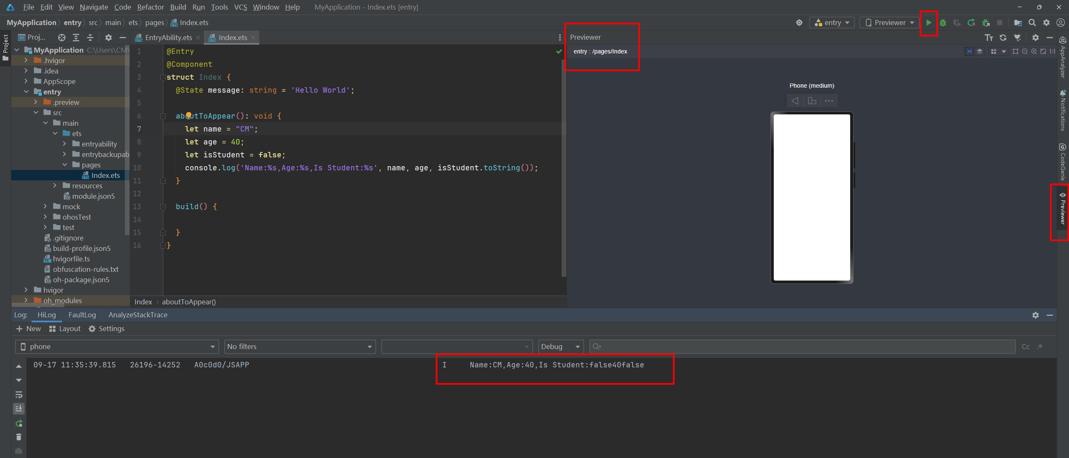Toggle scroll to end in log panel

coord(19,409)
